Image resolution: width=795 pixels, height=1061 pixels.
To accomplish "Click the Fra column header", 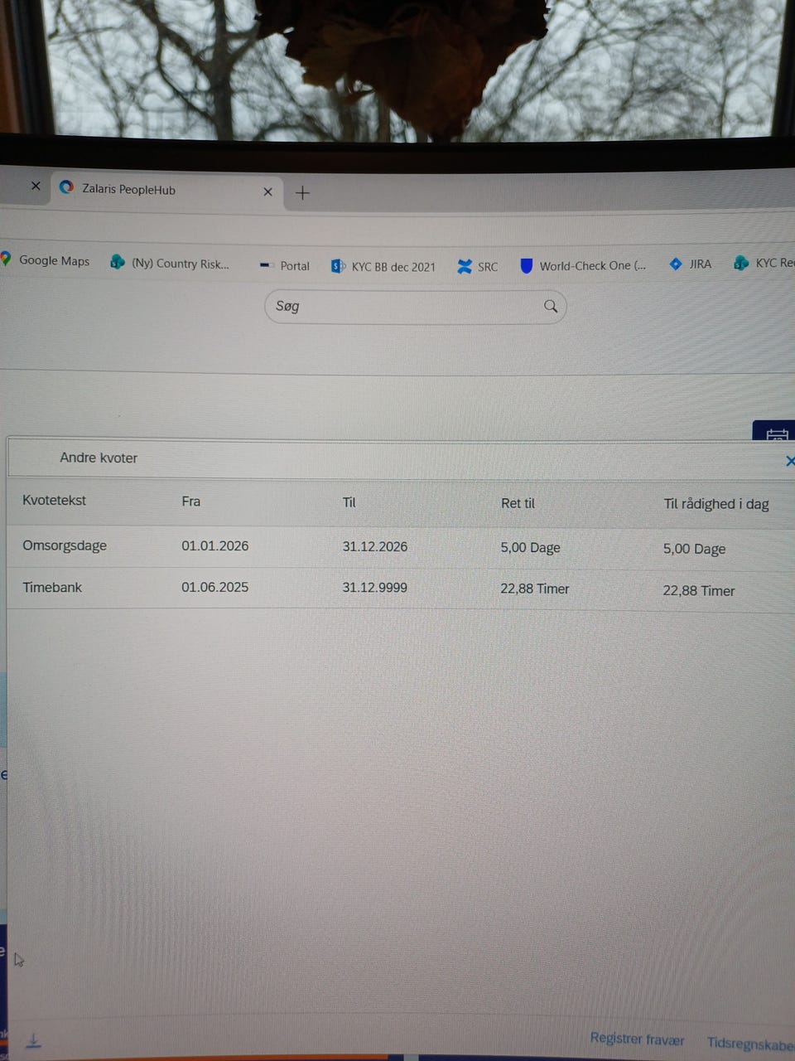I will click(191, 501).
